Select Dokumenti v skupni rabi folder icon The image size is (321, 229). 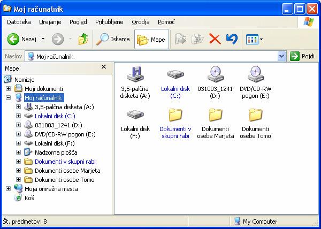point(175,114)
